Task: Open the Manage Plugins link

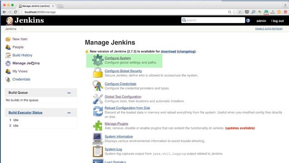Action: tap(117, 124)
